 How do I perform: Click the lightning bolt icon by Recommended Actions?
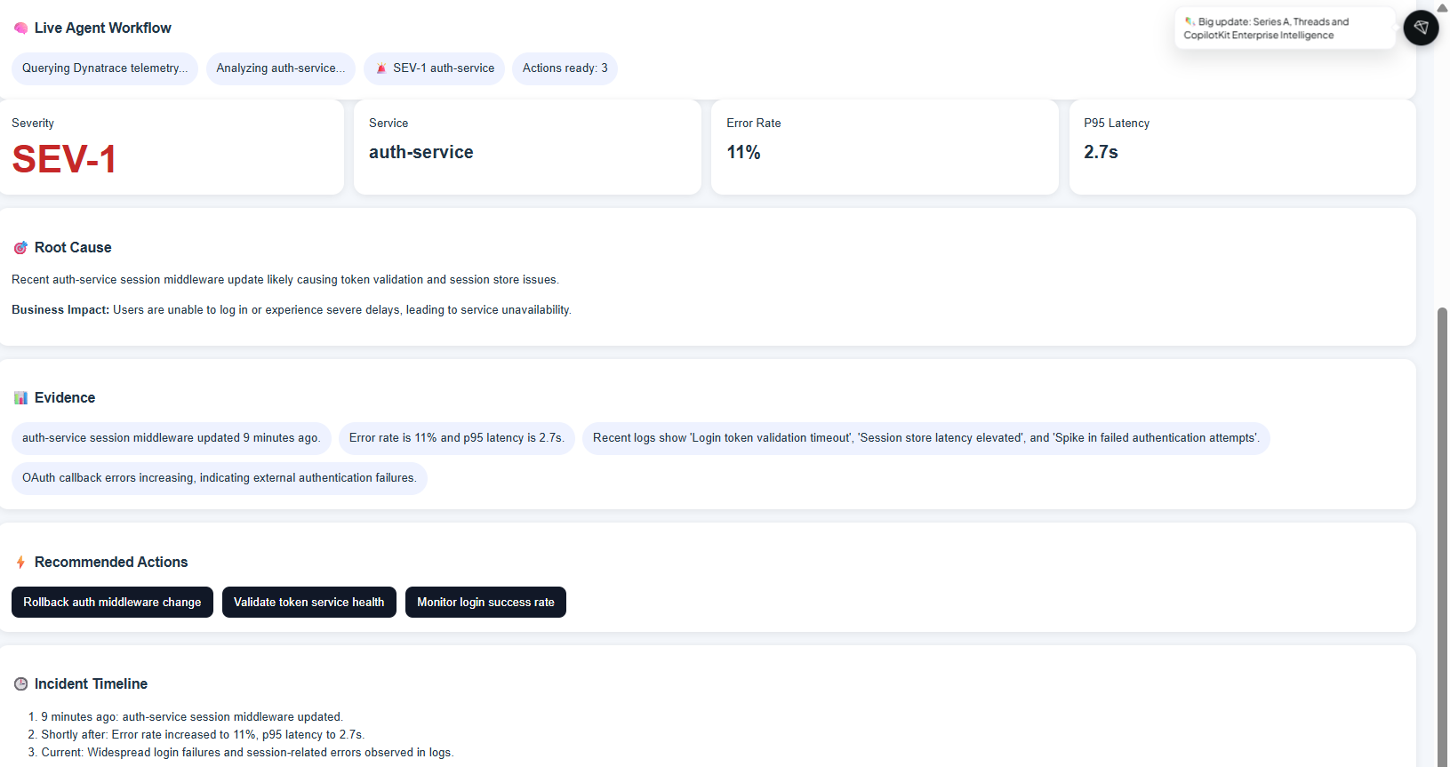[20, 563]
